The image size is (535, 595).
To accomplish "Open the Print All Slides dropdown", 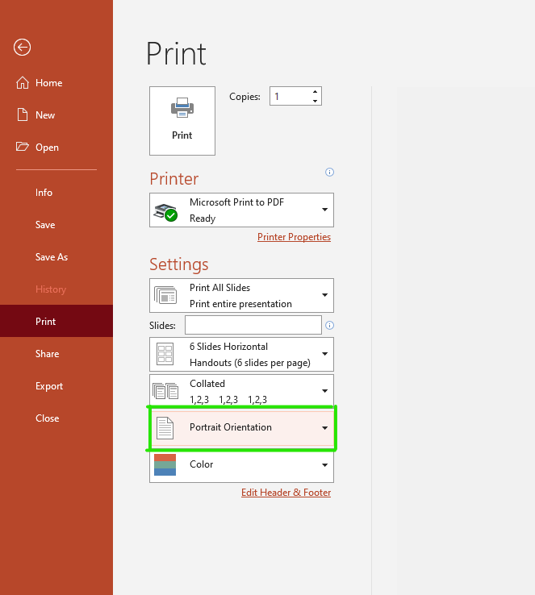I will pos(324,295).
